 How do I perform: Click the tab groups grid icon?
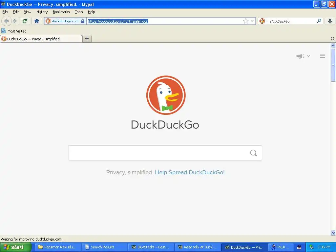click(333, 39)
